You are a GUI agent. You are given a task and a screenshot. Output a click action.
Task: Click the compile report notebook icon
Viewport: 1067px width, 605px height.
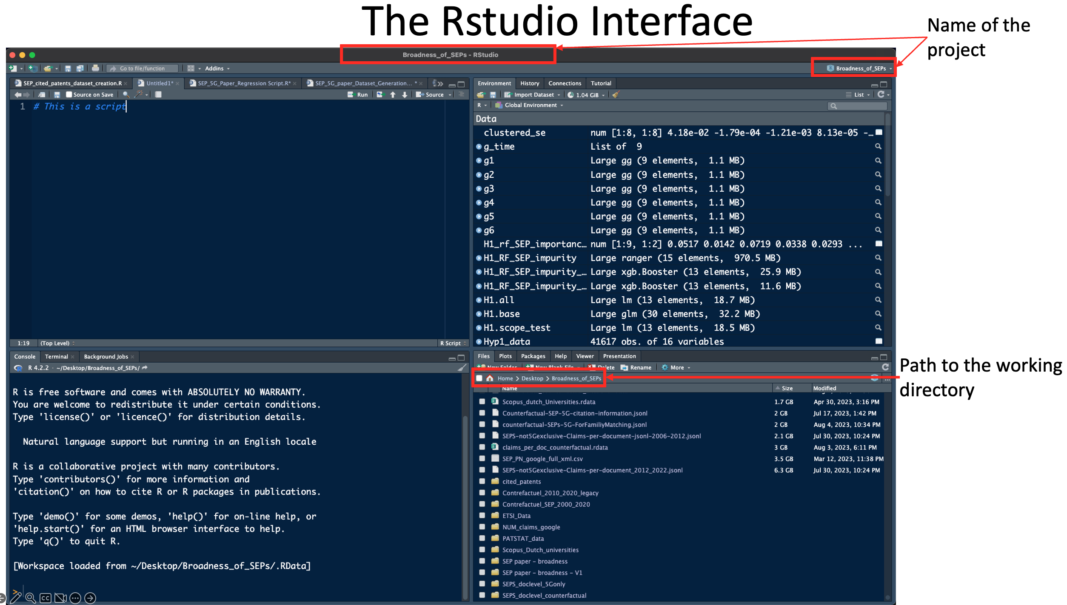[158, 94]
